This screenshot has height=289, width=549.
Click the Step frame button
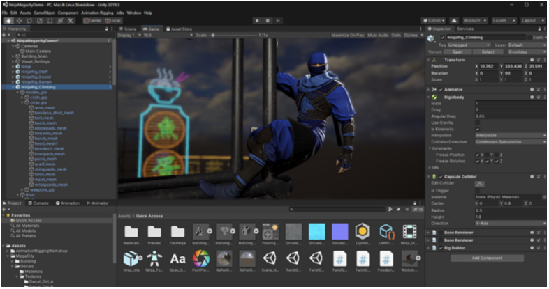[x=278, y=21]
